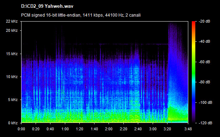Image resolution: width=220 pixels, height=137 pixels.
Task: Click the 2:00 time axis label
Action: click(109, 129)
